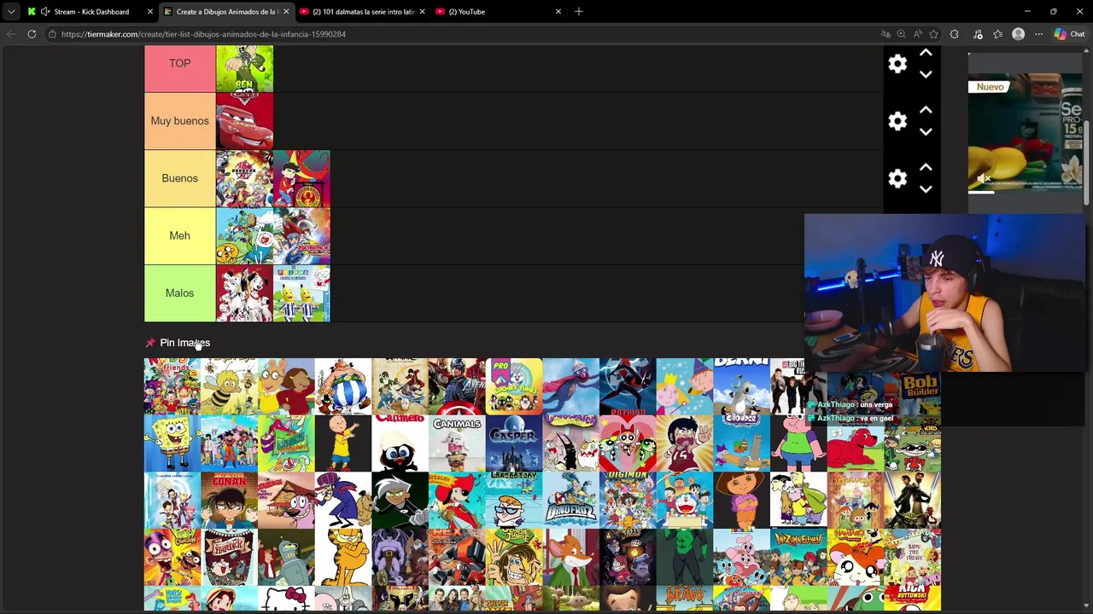Open settings gear for the TOP tier
This screenshot has height=614, width=1093.
pos(897,64)
